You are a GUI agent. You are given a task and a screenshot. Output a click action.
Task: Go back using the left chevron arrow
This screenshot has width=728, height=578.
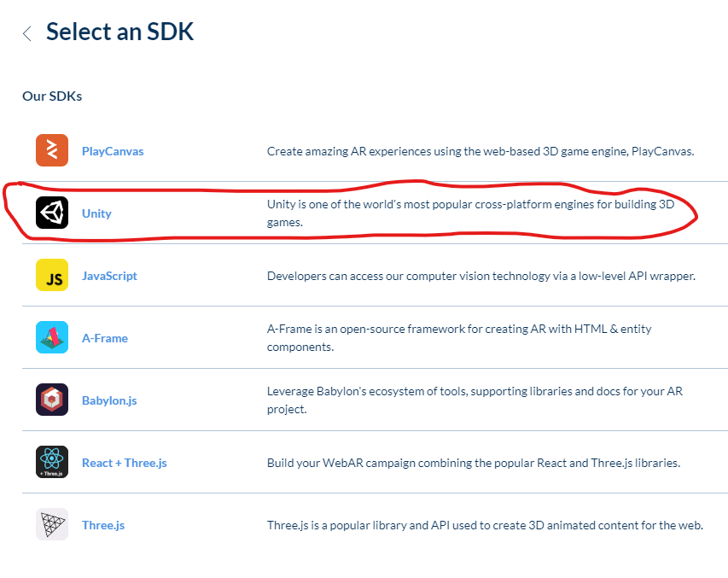click(x=27, y=33)
